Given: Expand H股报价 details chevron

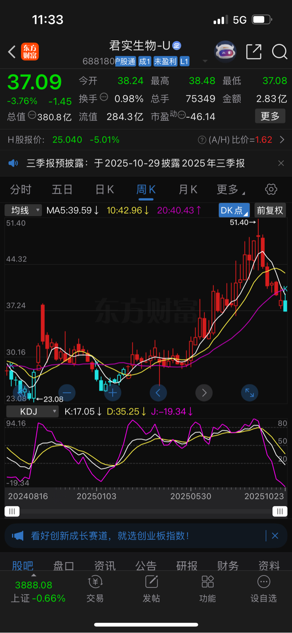Looking at the screenshot, I should point(282,140).
